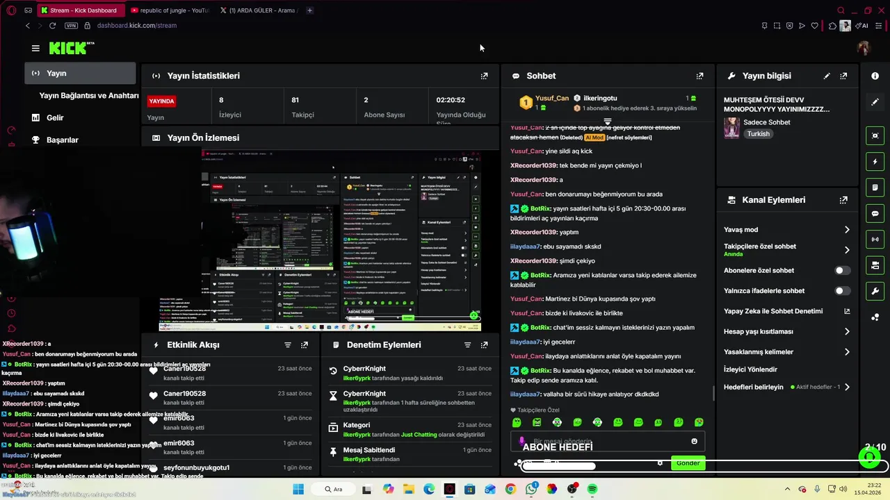Click the taskbar search box Ara
890x500 pixels.
point(334,489)
